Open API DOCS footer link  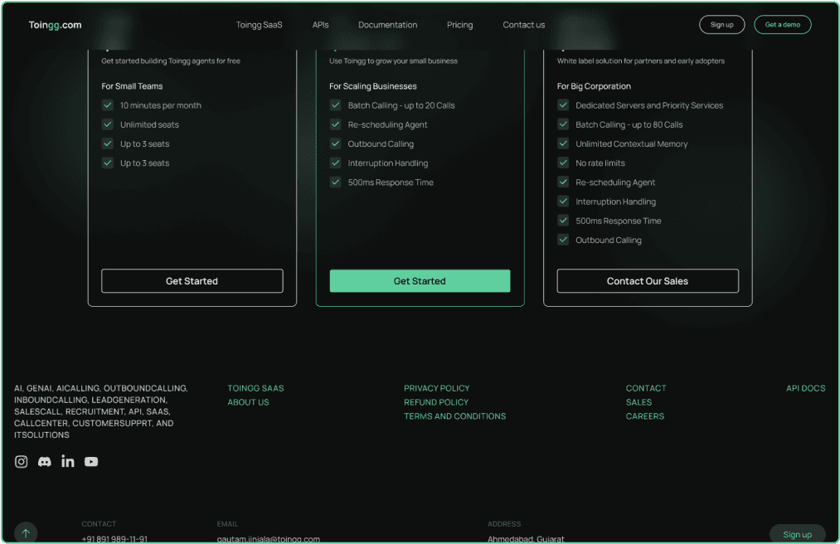point(806,388)
